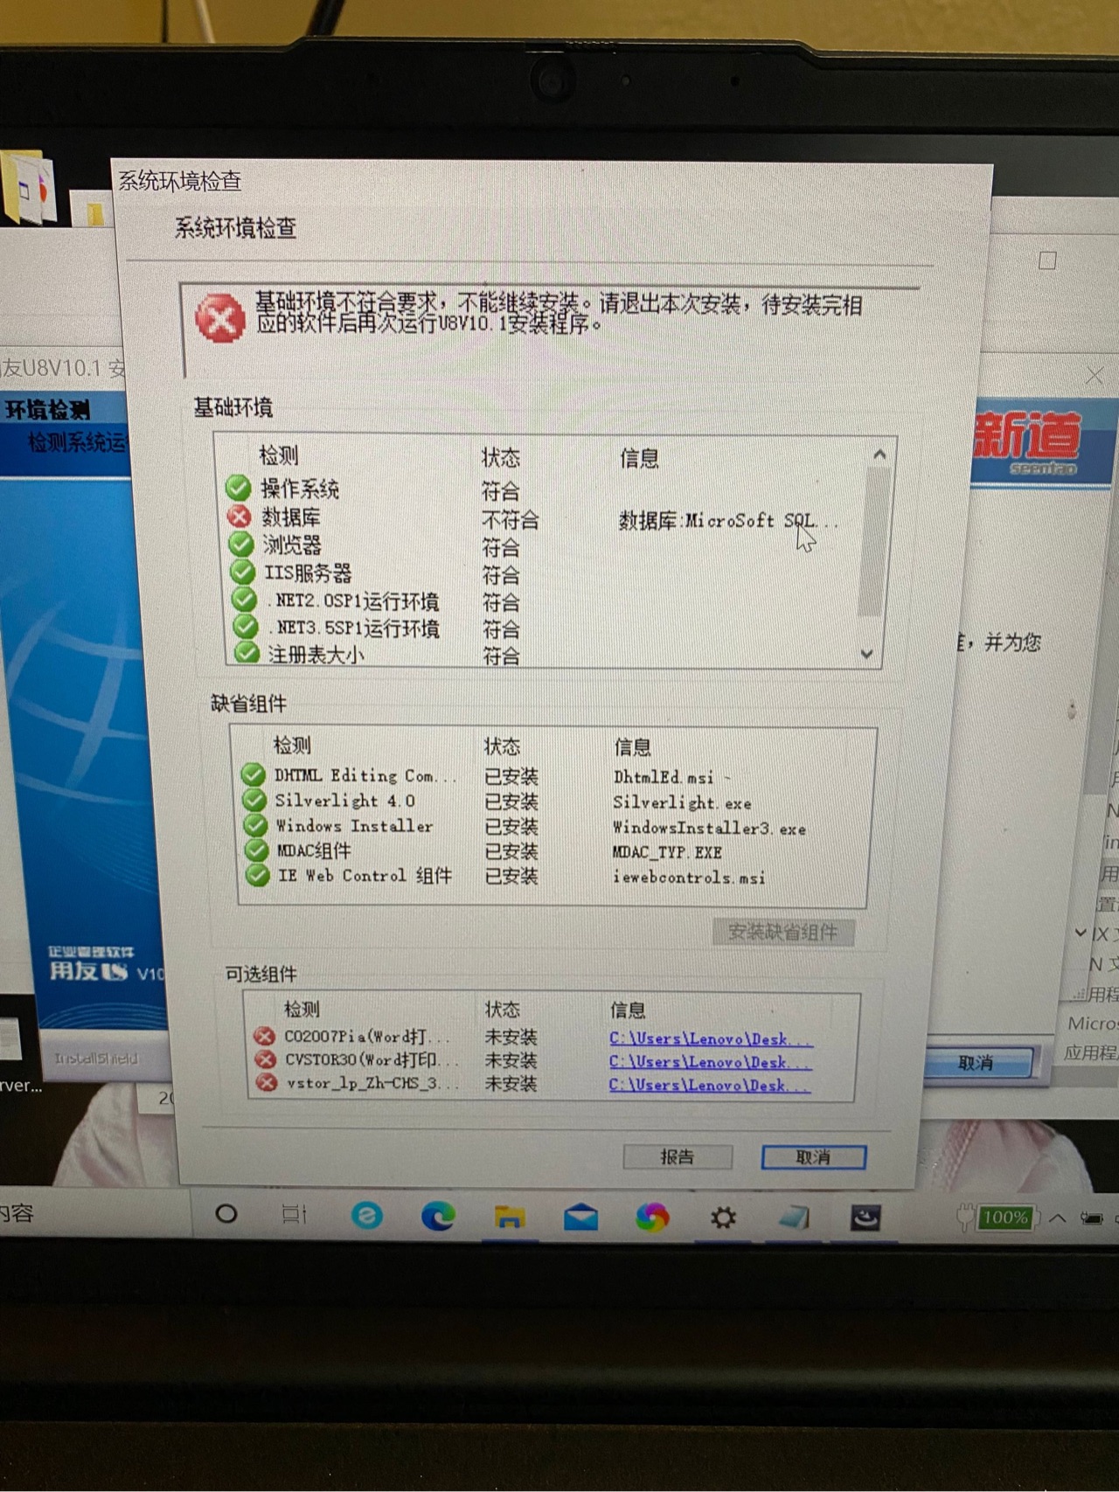Click the check icon for Windows Installer

point(255,825)
